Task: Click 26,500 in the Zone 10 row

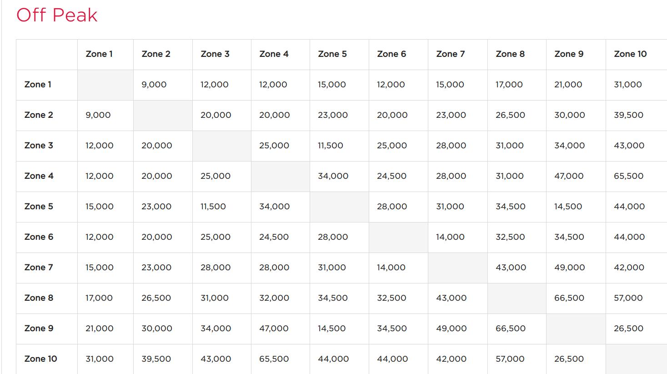Action: [569, 359]
